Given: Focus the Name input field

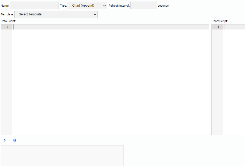Looking at the screenshot, I should pyautogui.click(x=34, y=5).
